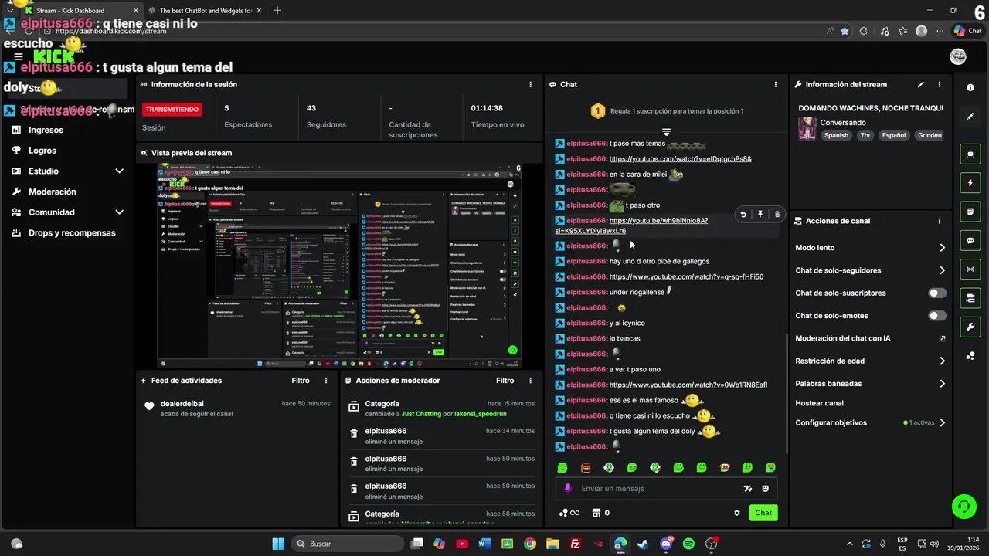Open Acciones de canal three-dot menu
Viewport: 989px width, 556px height.
pyautogui.click(x=940, y=221)
